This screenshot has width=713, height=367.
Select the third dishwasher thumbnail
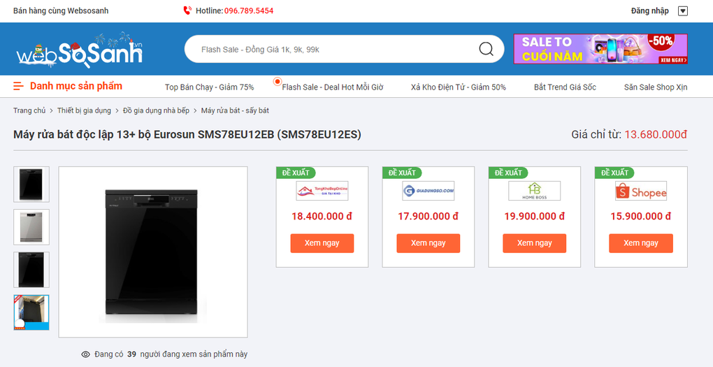31,270
